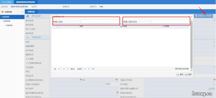Go to previous page in pager
This screenshot has width=216, height=98.
click(68, 69)
